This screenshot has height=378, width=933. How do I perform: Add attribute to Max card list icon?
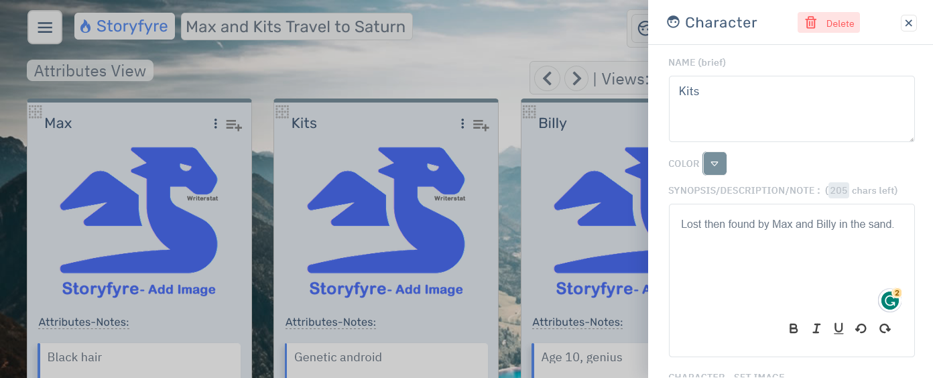(234, 125)
